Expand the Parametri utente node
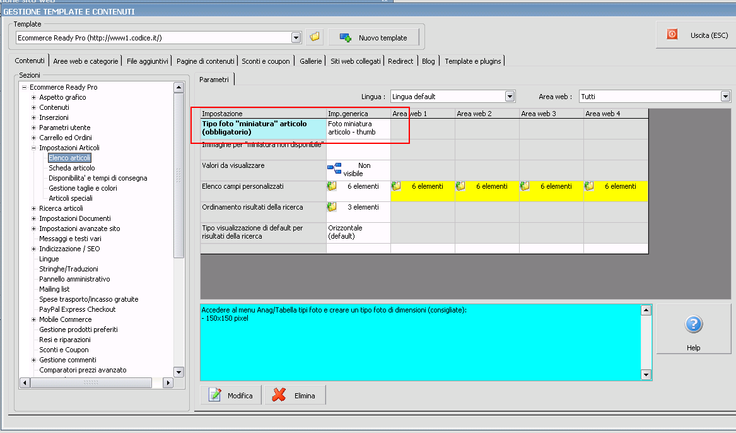 pos(33,128)
